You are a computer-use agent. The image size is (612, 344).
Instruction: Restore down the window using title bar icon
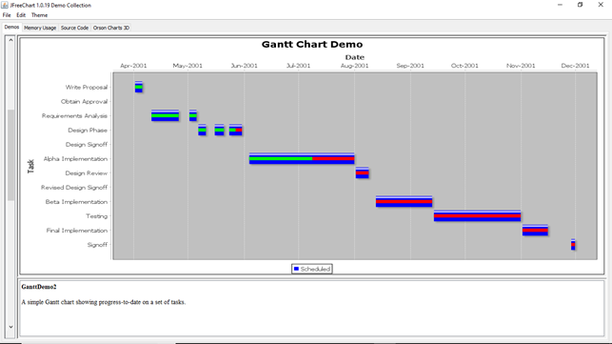(x=580, y=5)
